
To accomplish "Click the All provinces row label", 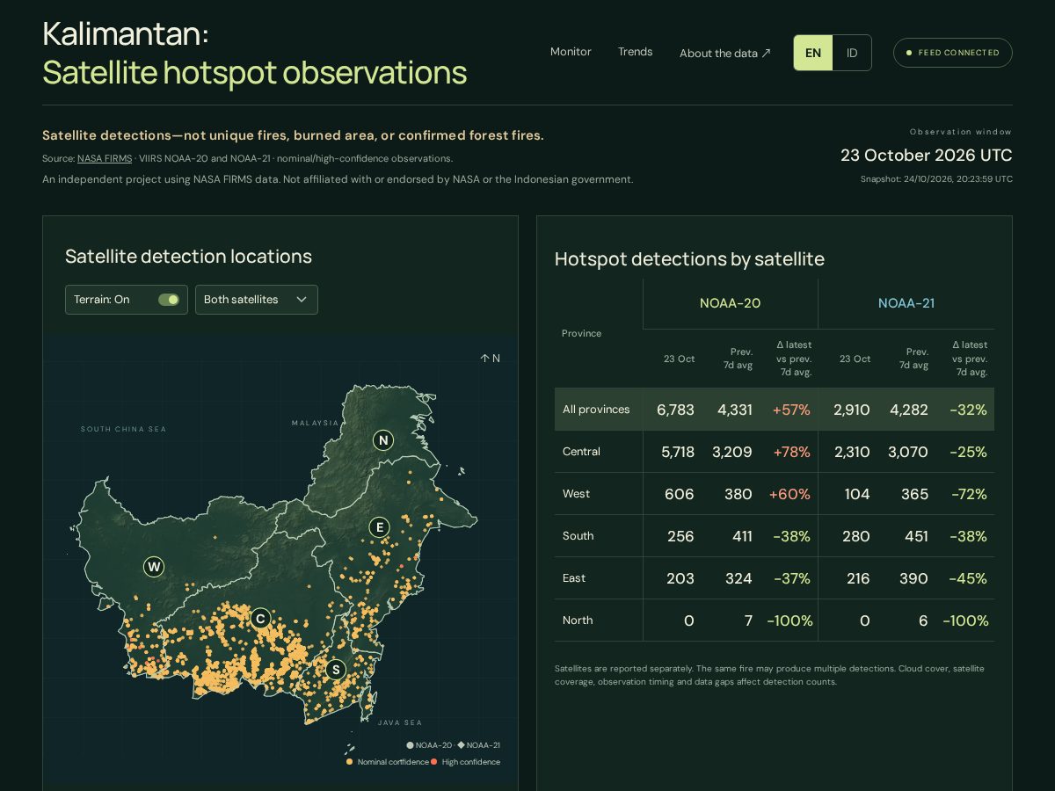I will pyautogui.click(x=596, y=410).
